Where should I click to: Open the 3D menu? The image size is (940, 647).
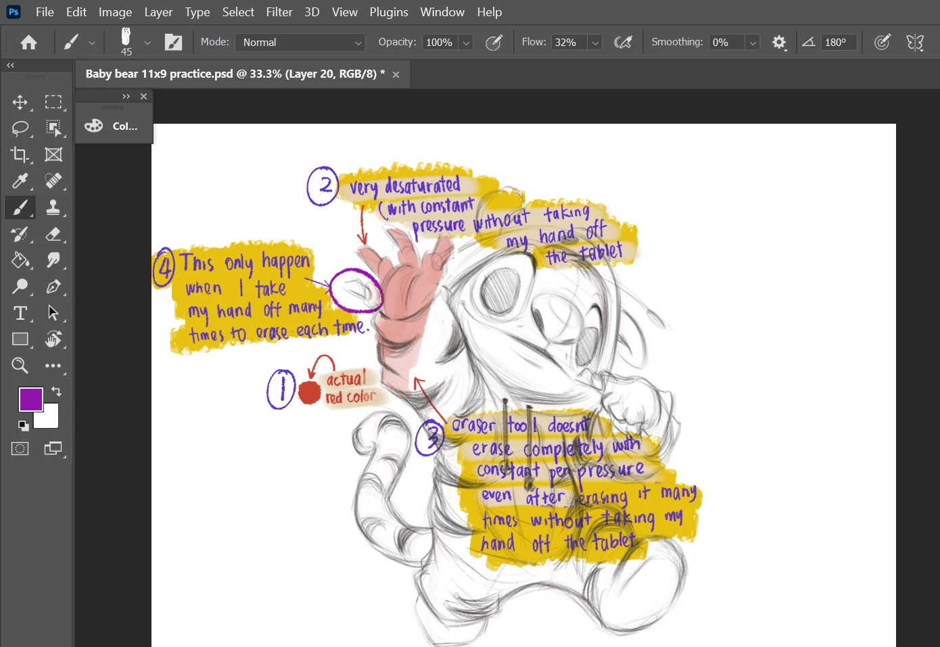click(x=312, y=12)
